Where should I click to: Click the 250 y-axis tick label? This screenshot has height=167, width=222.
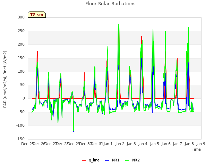21,31
